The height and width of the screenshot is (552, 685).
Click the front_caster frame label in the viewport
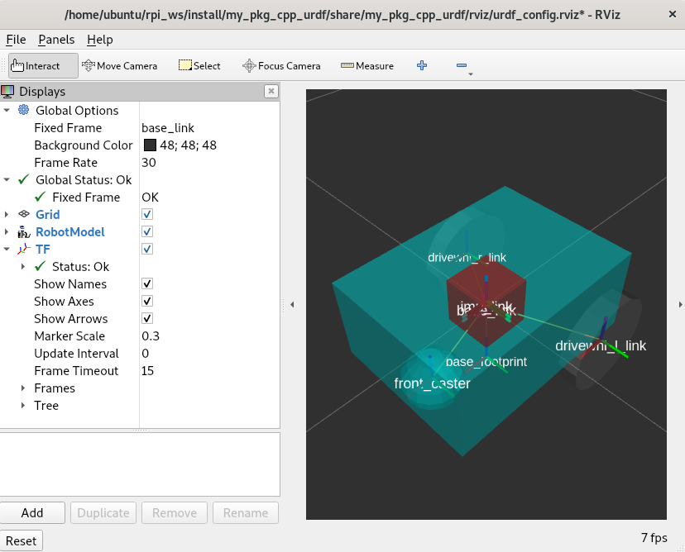click(x=432, y=383)
